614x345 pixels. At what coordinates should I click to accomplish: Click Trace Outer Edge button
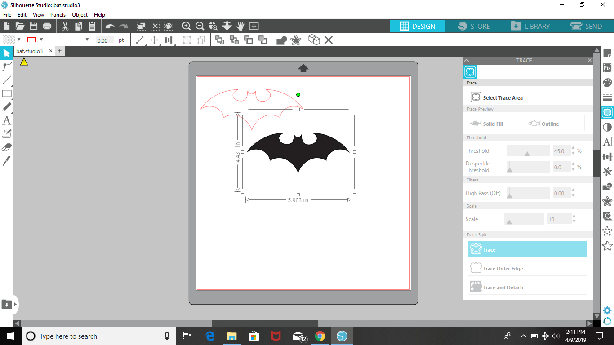click(528, 268)
